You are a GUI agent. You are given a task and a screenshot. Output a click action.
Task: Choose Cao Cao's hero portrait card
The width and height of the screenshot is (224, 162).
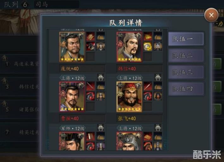(x=72, y=97)
